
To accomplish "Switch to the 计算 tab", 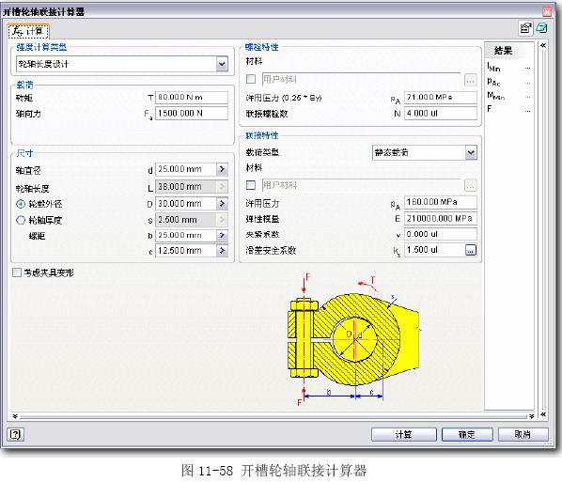I will click(x=28, y=32).
